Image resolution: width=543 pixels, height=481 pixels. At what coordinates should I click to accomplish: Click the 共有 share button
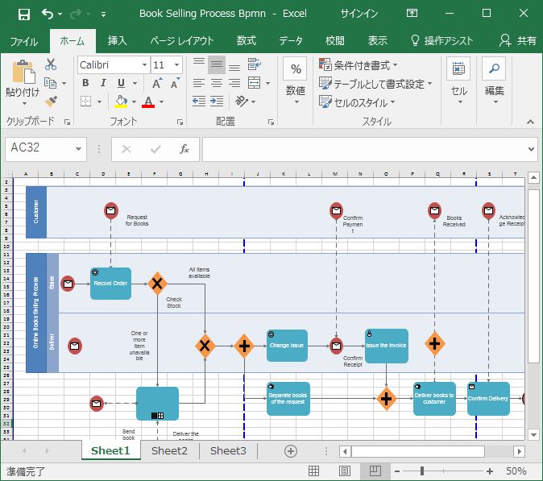coord(517,40)
